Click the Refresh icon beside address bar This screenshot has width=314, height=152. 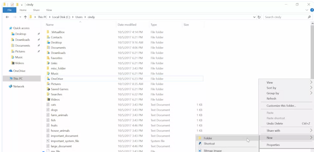pos(259,17)
